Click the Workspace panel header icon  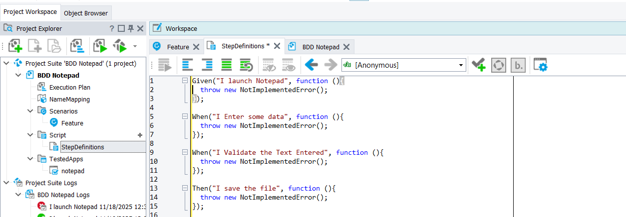pos(157,28)
